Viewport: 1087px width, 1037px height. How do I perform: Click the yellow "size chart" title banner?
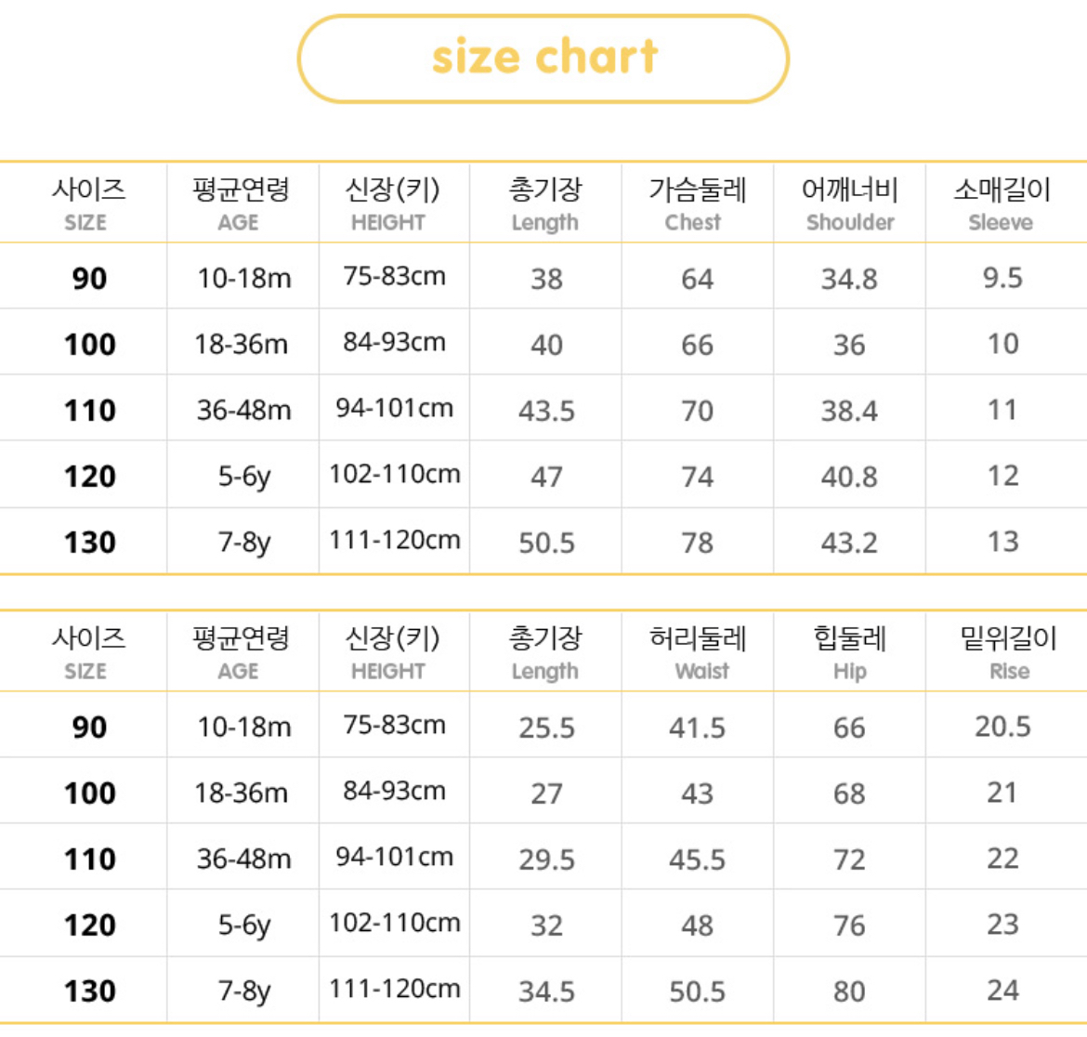[x=543, y=58]
